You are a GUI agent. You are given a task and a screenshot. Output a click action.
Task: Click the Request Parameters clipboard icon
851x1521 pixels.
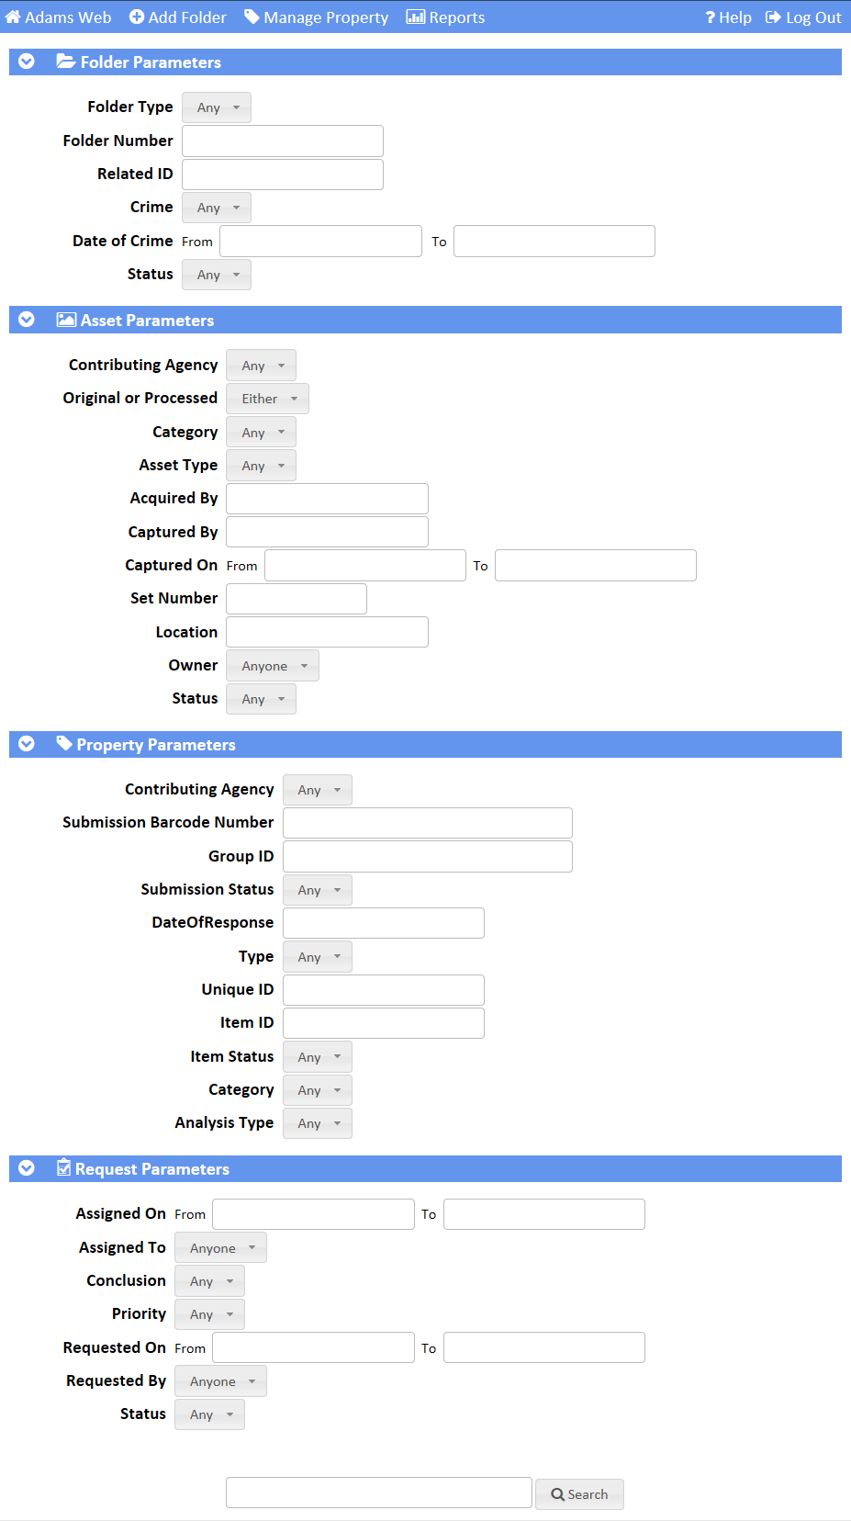(x=63, y=1167)
